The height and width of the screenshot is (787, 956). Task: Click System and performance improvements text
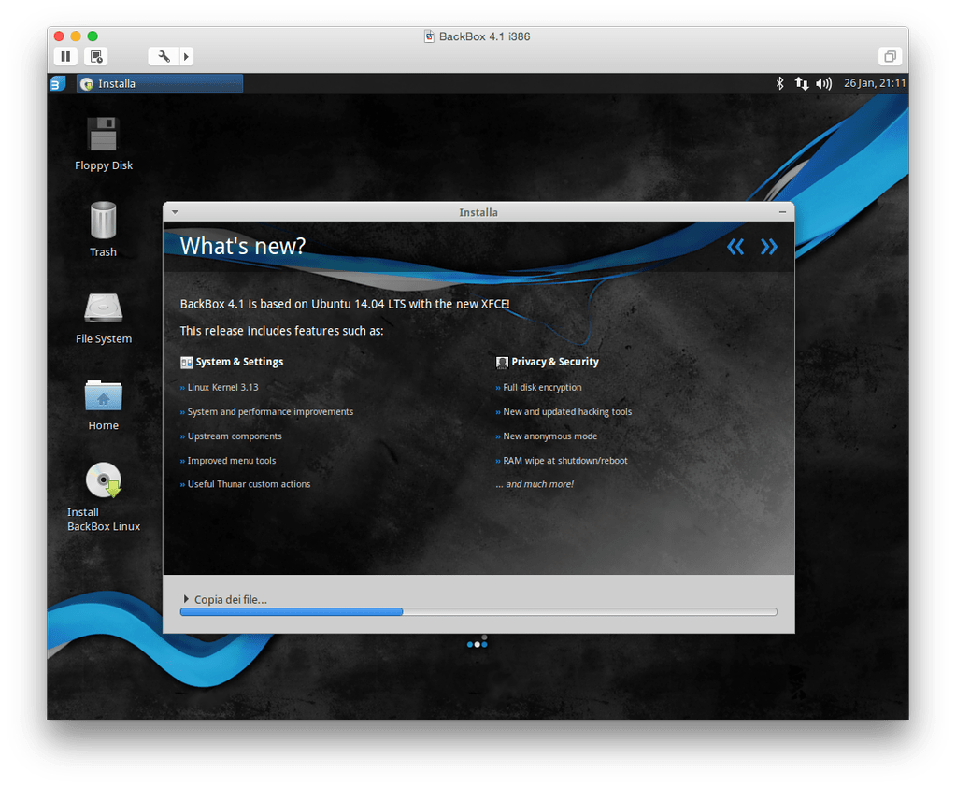pos(270,411)
